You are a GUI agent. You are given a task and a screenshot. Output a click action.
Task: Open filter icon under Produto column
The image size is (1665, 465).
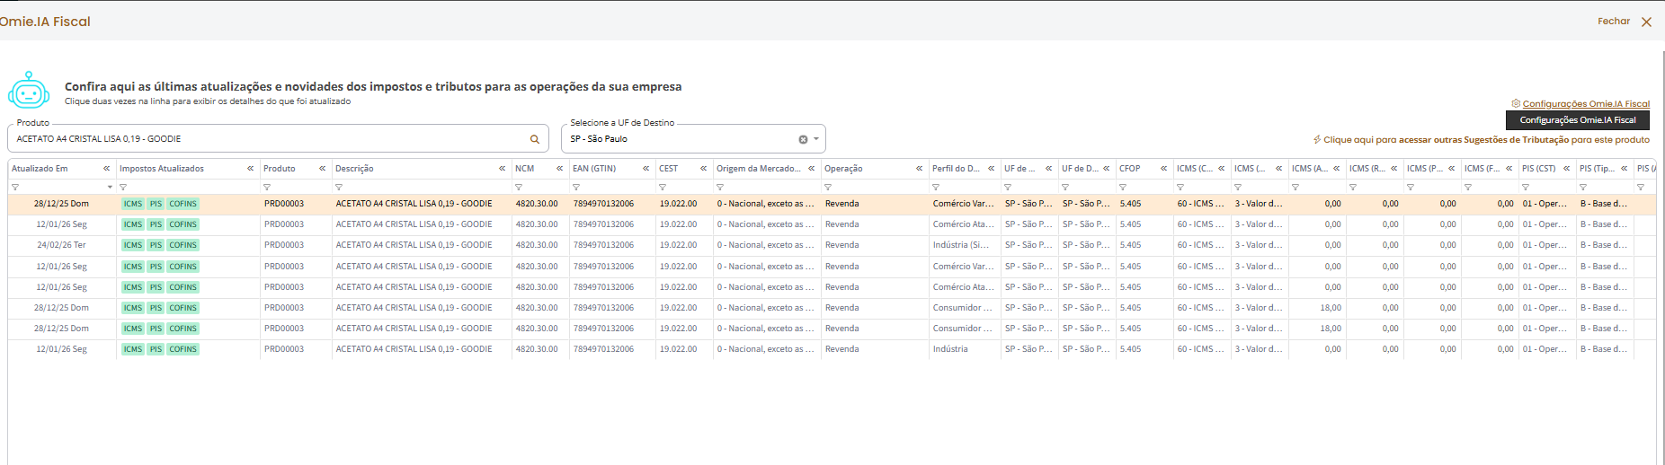coord(267,188)
